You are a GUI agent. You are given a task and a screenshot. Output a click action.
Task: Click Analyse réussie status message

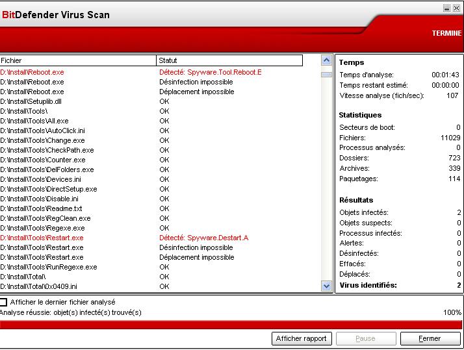(71, 313)
